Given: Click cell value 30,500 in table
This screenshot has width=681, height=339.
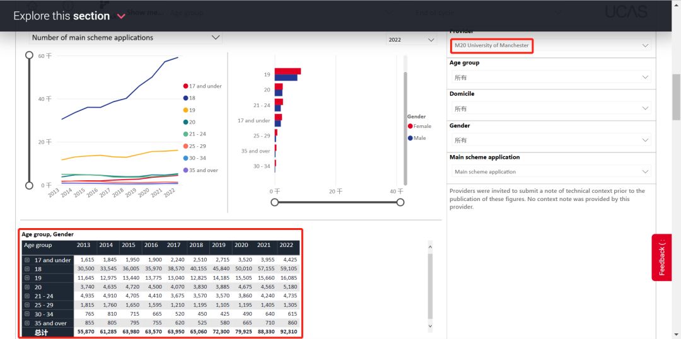Looking at the screenshot, I should point(85,269).
